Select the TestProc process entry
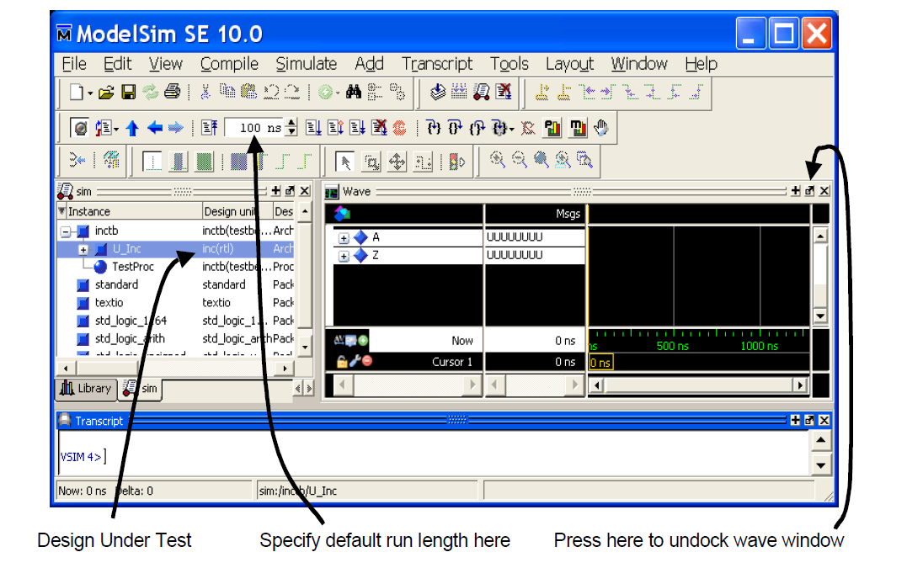 tap(133, 267)
